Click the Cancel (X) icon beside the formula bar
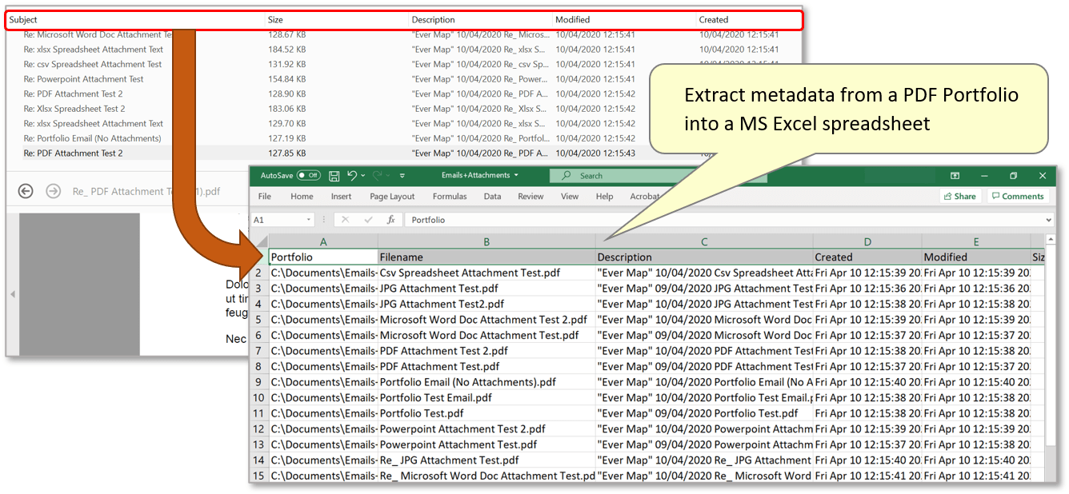Screen dimensions: 1069x494 [x=344, y=220]
